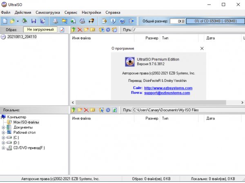Click the gear icon in local toolbar
This screenshot has width=245, height=183.
[108, 110]
